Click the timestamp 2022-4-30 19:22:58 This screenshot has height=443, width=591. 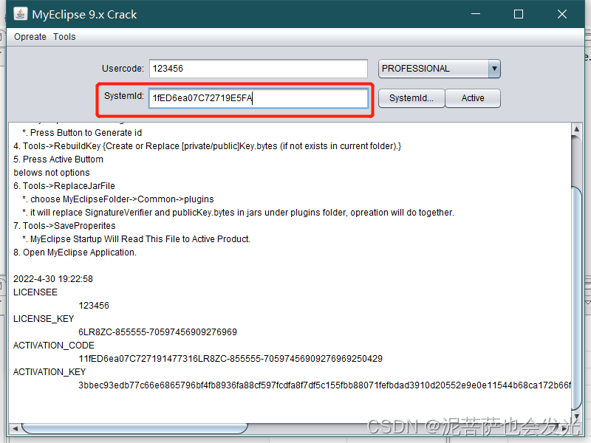[53, 279]
